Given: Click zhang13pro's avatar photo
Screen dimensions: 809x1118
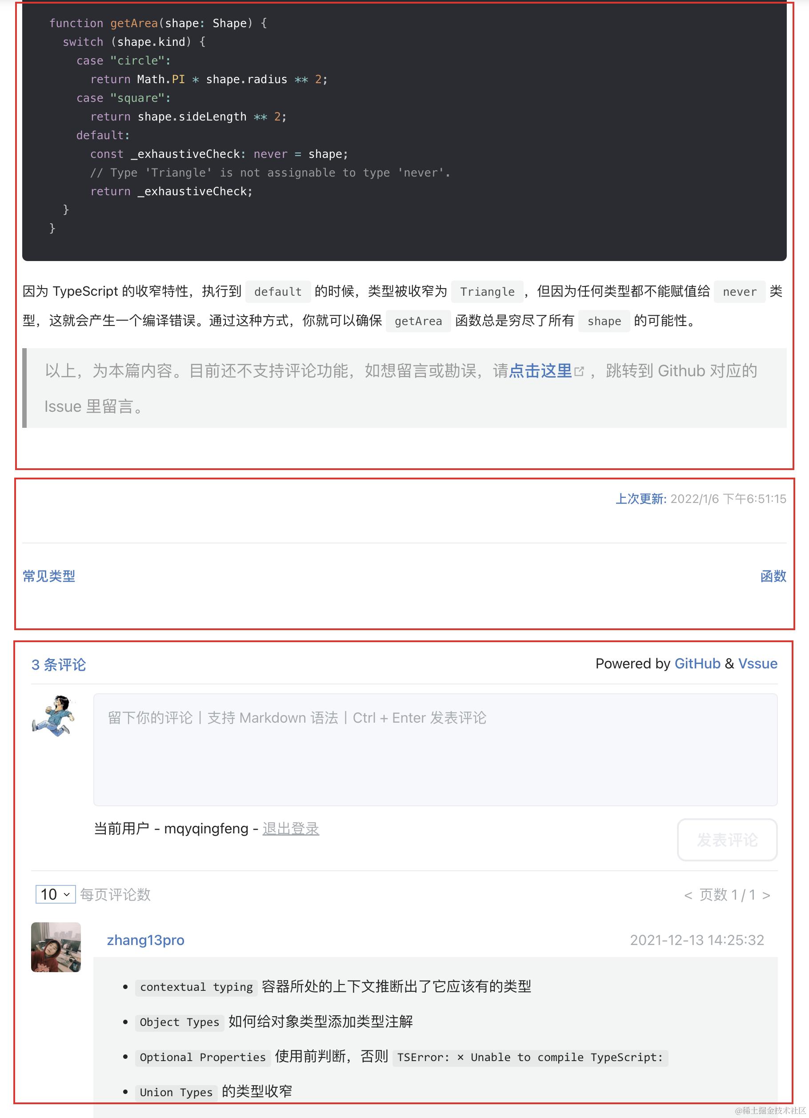Looking at the screenshot, I should pos(56,947).
